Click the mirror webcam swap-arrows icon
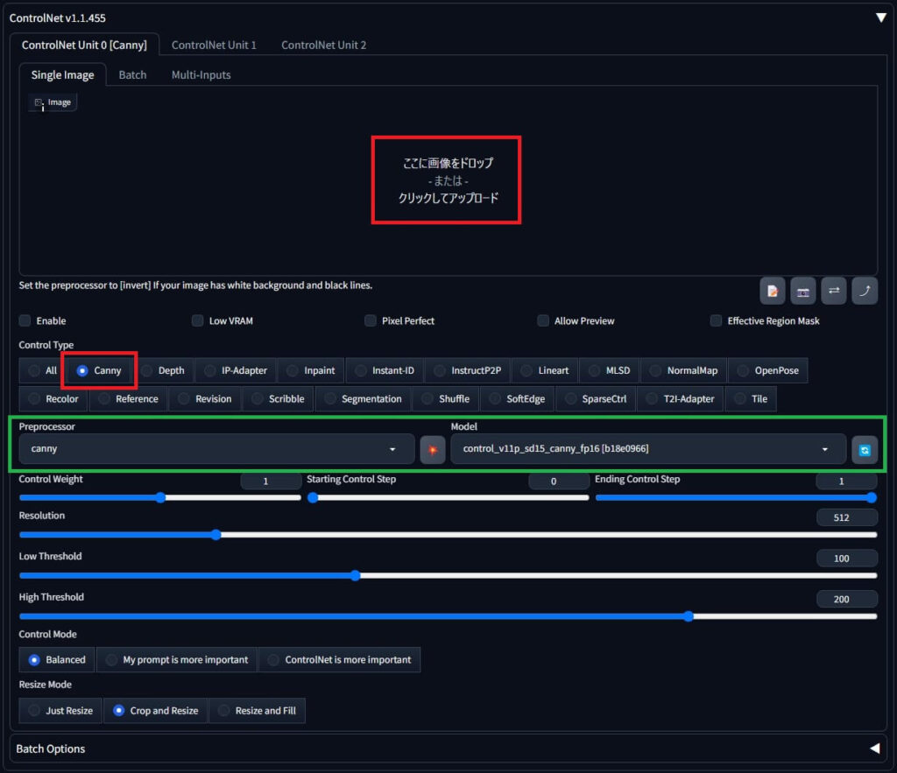Screen dimensions: 897x773 click(x=834, y=291)
